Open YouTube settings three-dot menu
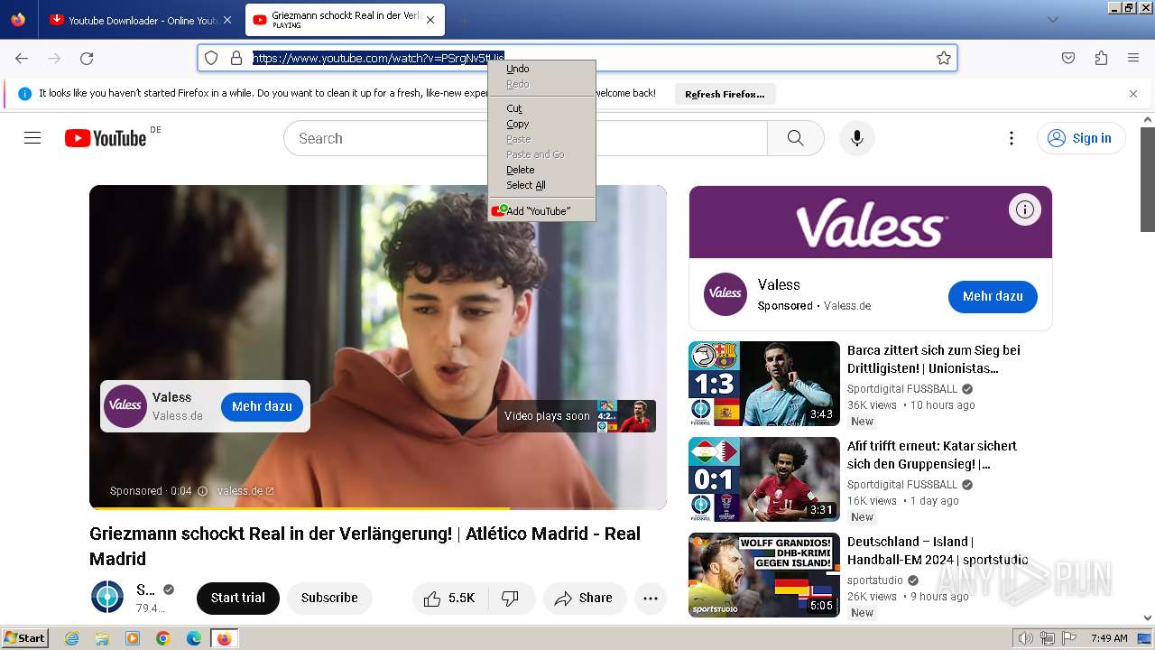1155x650 pixels. tap(1012, 138)
